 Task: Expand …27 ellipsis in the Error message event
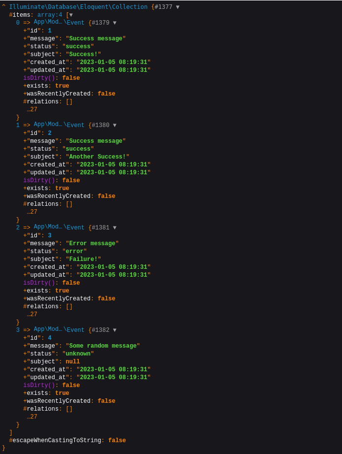pyautogui.click(x=32, y=315)
